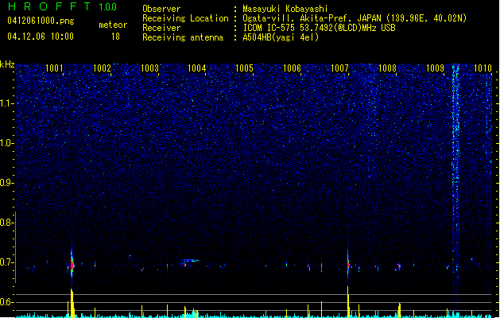The image size is (500, 318).
Task: Click the date stamp 04.12.06 10:00
Action: (x=41, y=37)
